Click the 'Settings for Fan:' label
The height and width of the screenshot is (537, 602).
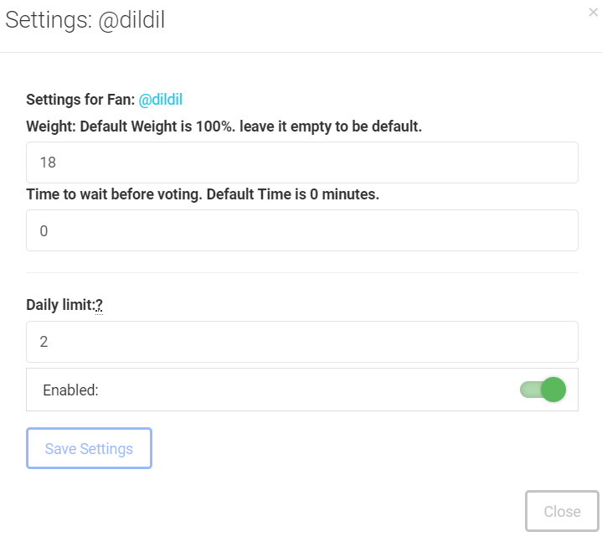80,100
